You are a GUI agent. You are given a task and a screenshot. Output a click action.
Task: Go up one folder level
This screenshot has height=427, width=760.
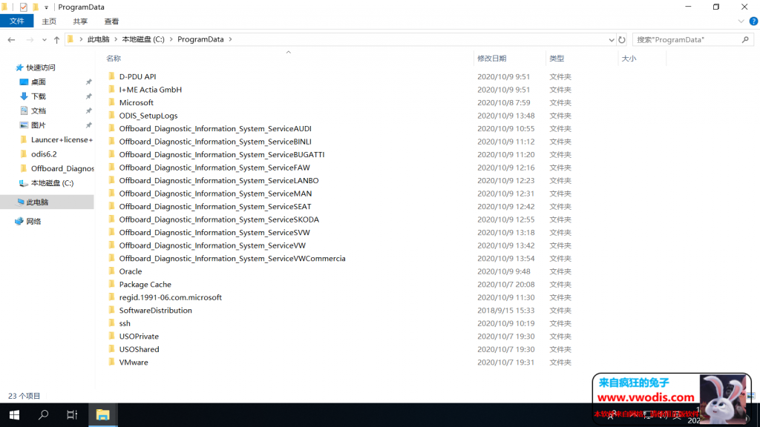pos(56,39)
